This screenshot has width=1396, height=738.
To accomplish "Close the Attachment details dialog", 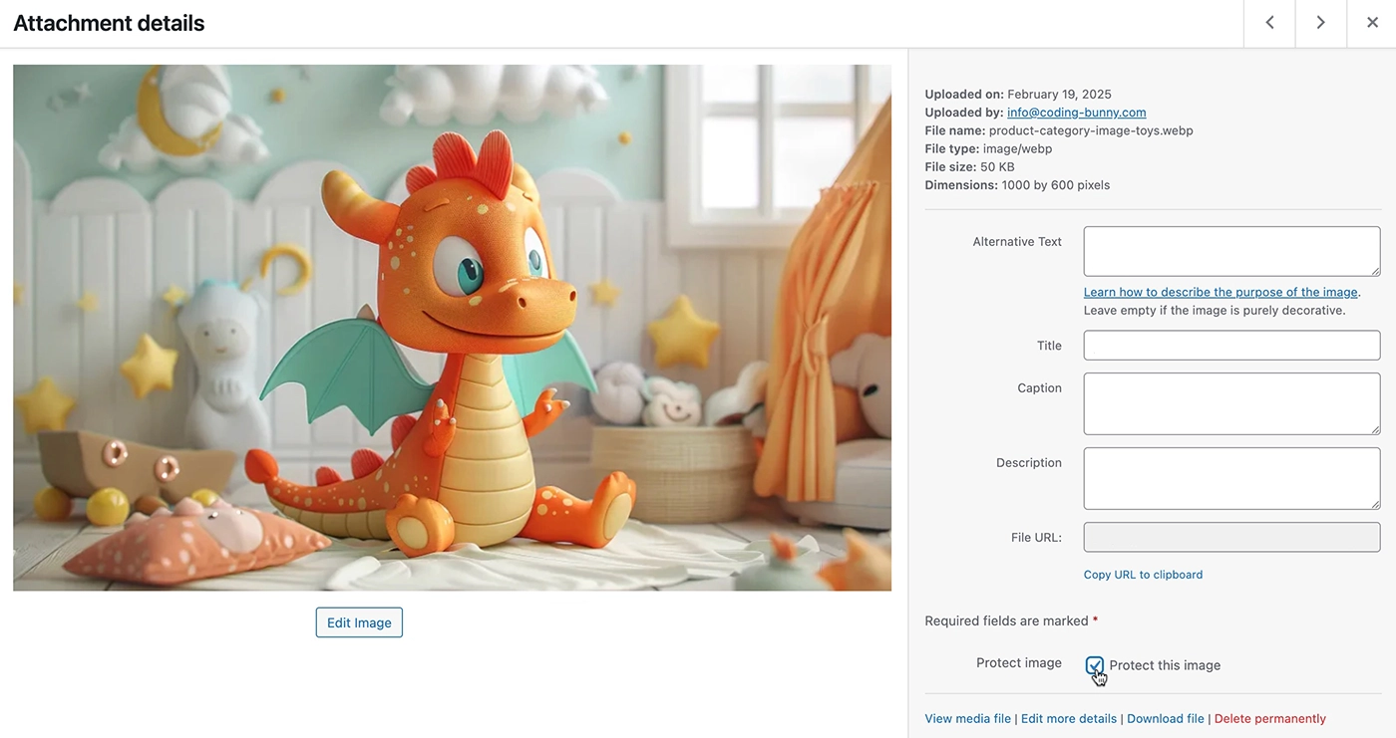I will pyautogui.click(x=1371, y=23).
